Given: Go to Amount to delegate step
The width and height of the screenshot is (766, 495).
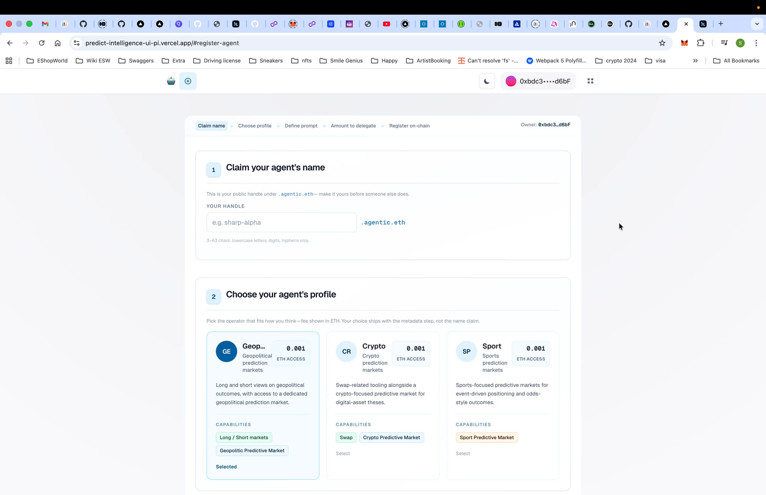Looking at the screenshot, I should (x=353, y=126).
